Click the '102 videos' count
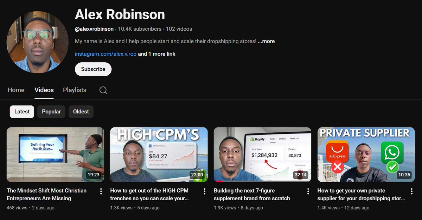 [179, 29]
